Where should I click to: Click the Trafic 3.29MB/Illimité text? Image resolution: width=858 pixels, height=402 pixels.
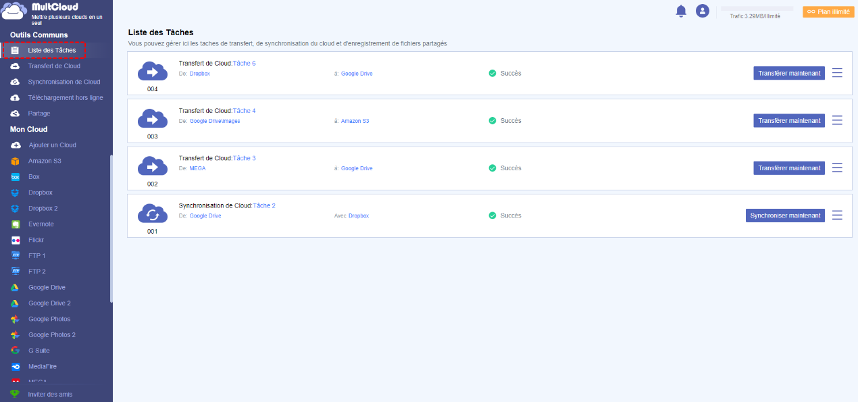click(x=755, y=16)
